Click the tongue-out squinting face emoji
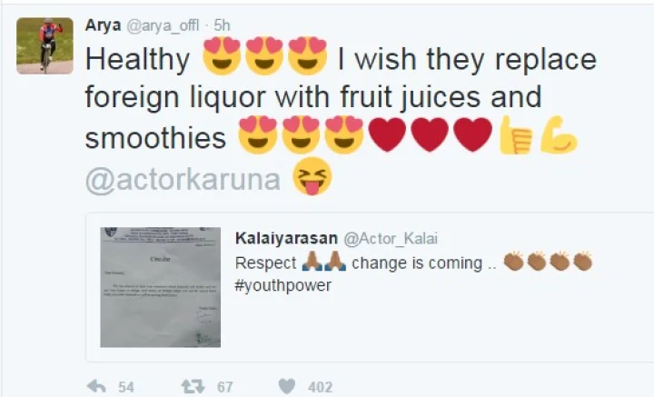This screenshot has width=654, height=397. click(312, 176)
